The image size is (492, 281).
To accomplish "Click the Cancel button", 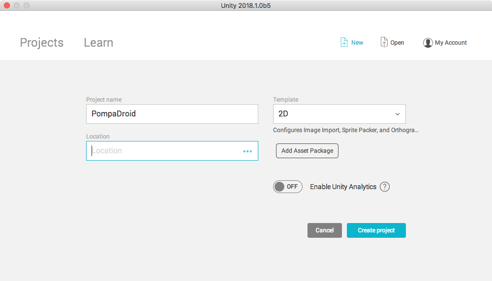I will point(324,230).
